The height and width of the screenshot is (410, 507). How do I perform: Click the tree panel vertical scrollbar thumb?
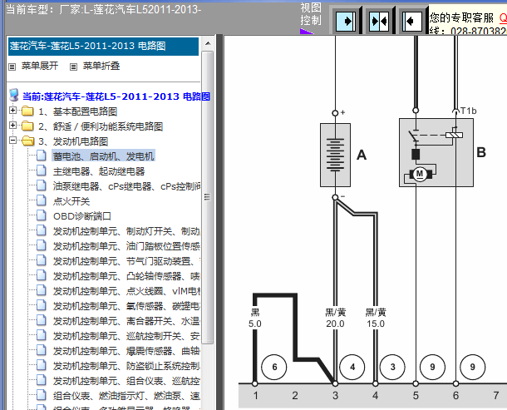coord(208,197)
